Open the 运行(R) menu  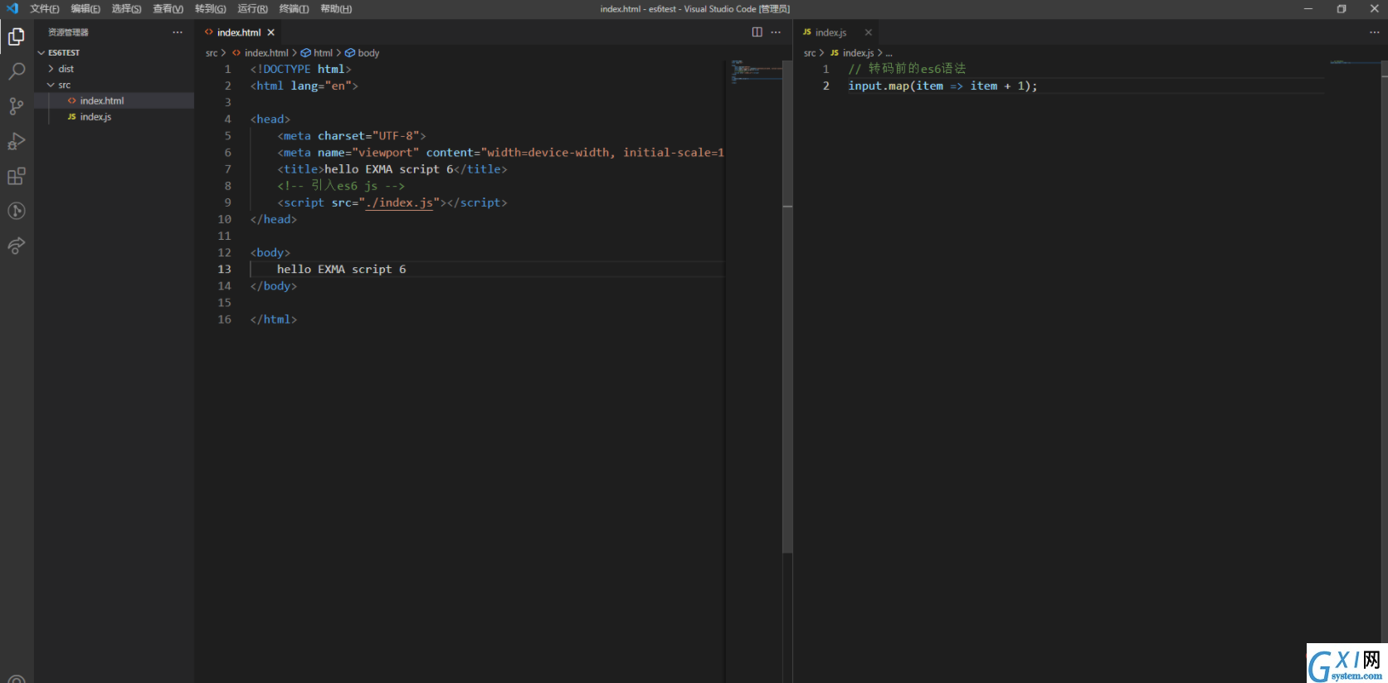point(252,9)
